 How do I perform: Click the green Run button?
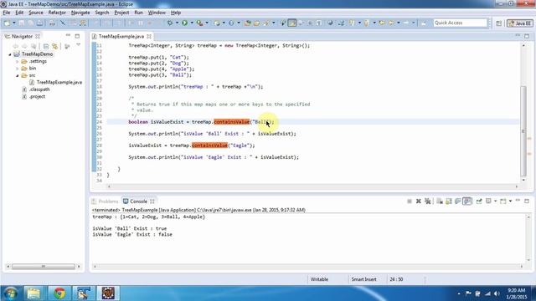tap(184, 23)
